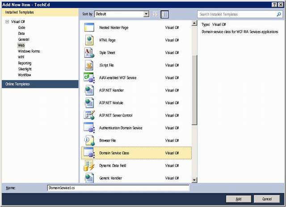Click the template list scrollbar thumb
Screen dimensions: 286x207
pos(194,90)
